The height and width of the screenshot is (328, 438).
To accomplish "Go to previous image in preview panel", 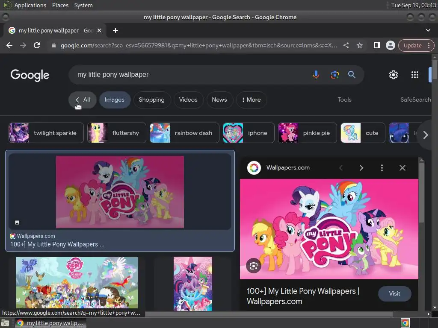I will click(x=341, y=168).
